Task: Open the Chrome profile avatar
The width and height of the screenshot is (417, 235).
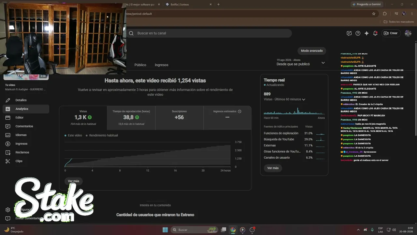Action: click(404, 14)
